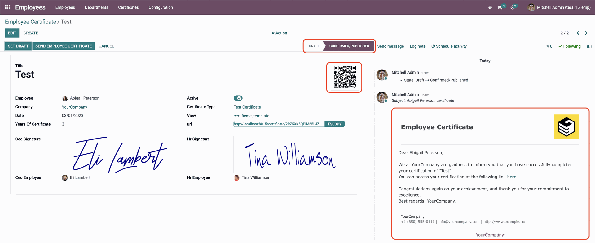Open Employee Certificate breadcrumb link

[30, 22]
